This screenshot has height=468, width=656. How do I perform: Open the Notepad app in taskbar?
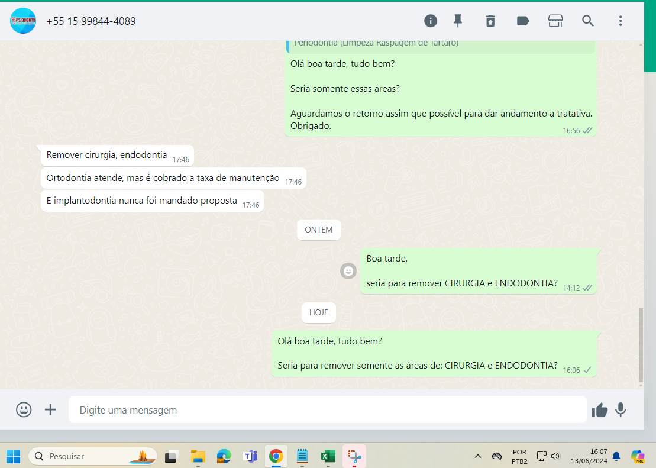302,456
